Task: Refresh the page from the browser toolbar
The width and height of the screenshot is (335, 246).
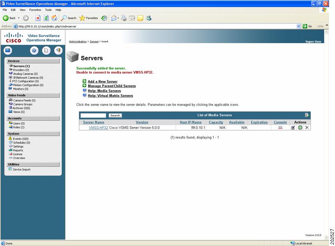Action: [x=46, y=18]
